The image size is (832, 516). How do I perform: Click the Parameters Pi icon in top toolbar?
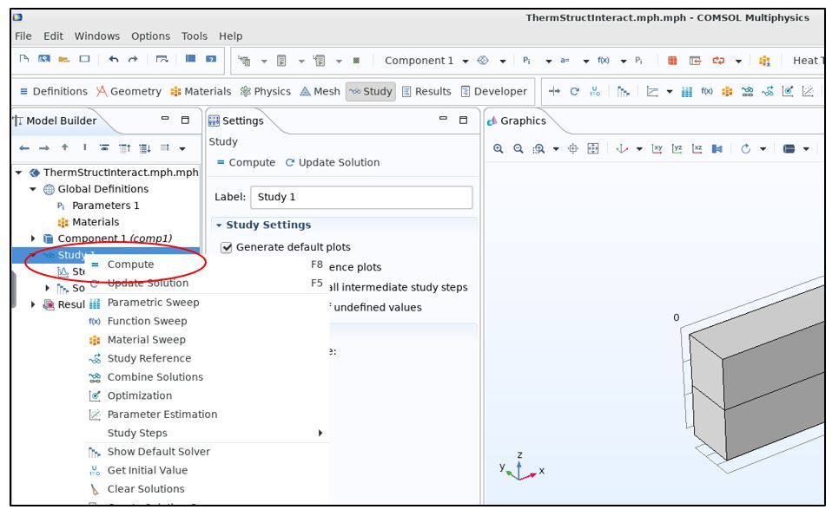point(526,61)
